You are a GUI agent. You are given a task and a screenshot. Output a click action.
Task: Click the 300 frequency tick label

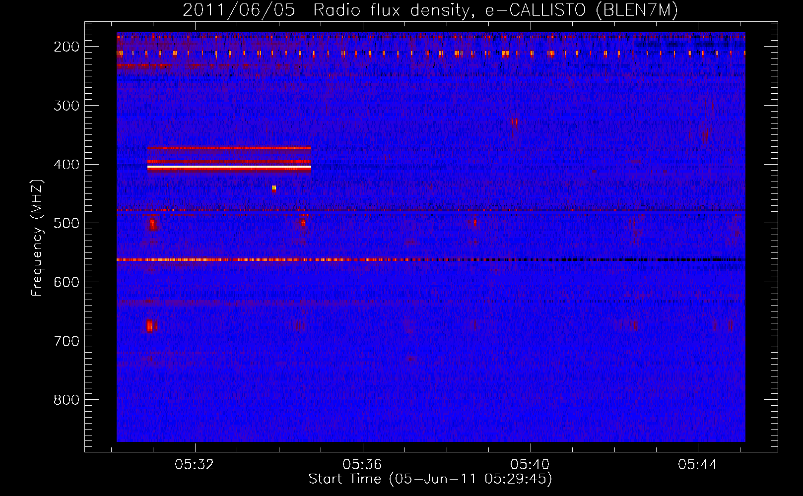tap(66, 106)
